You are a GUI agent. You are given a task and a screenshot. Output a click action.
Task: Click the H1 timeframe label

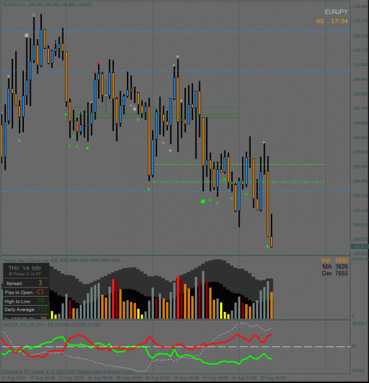pos(320,21)
